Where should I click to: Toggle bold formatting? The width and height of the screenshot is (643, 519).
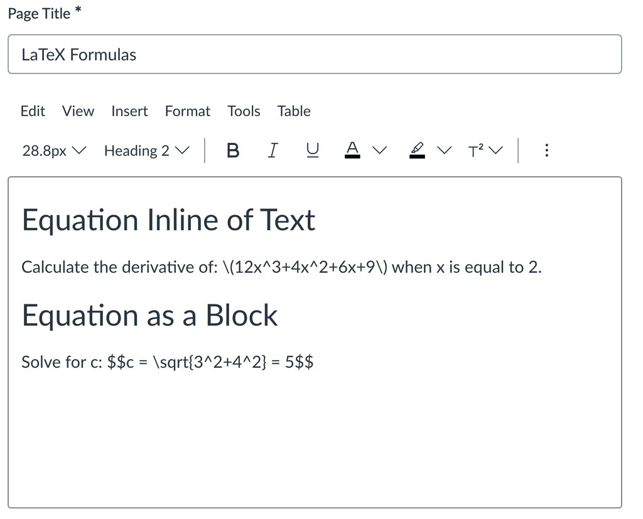[233, 151]
